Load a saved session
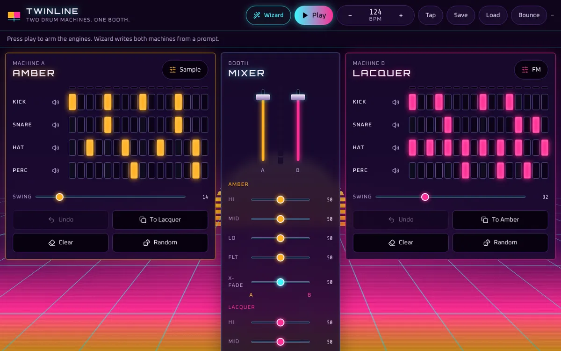Viewport: 561px width, 351px height. [x=493, y=15]
